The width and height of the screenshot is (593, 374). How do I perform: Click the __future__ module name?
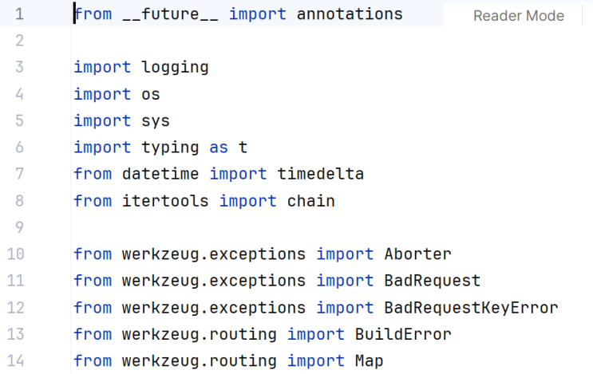[x=171, y=14]
